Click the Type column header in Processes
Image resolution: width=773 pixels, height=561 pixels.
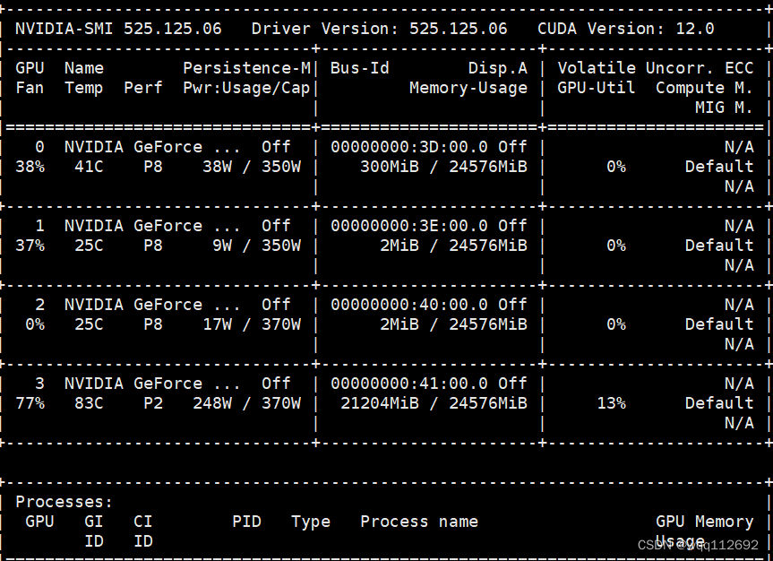click(311, 522)
